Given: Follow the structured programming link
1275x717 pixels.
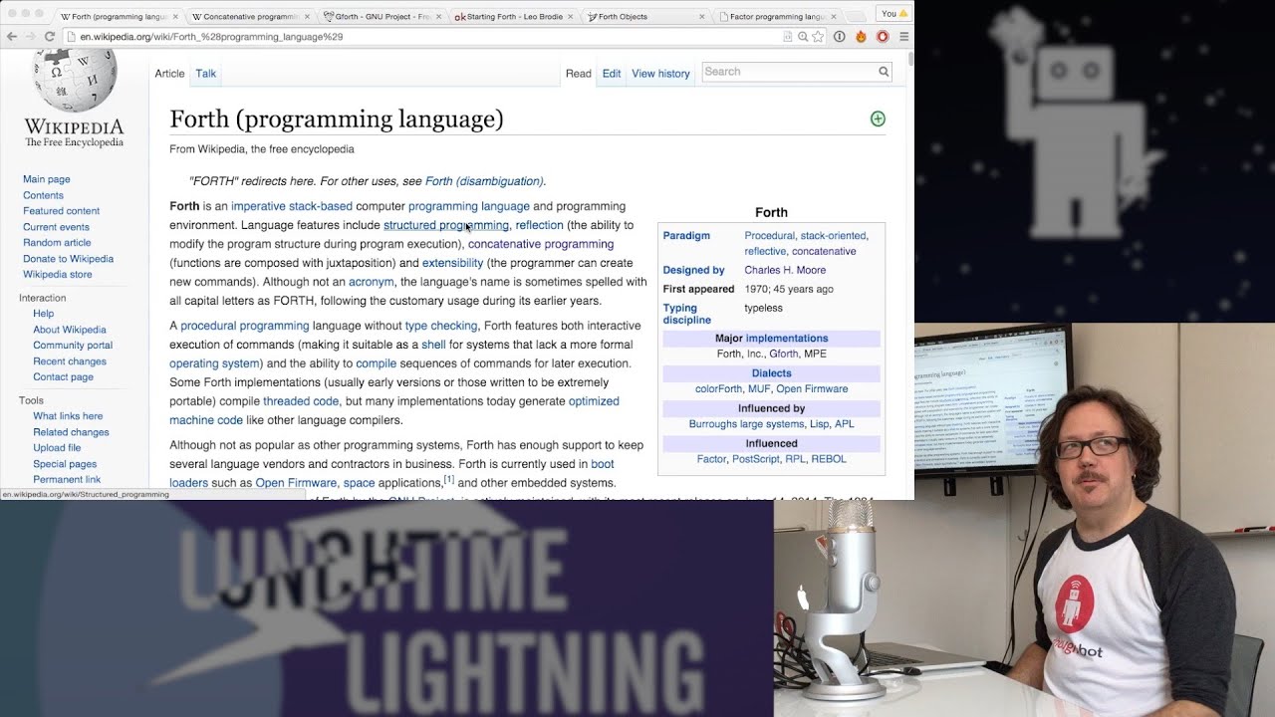Looking at the screenshot, I should point(445,225).
